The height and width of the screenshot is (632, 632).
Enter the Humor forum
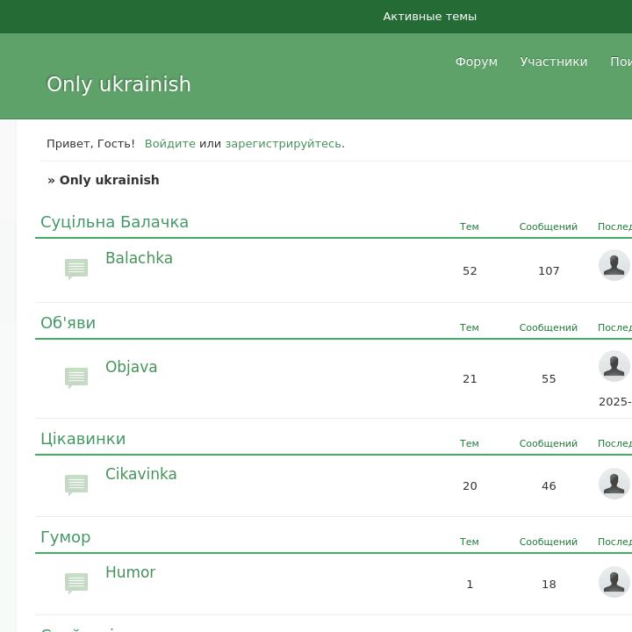130,572
